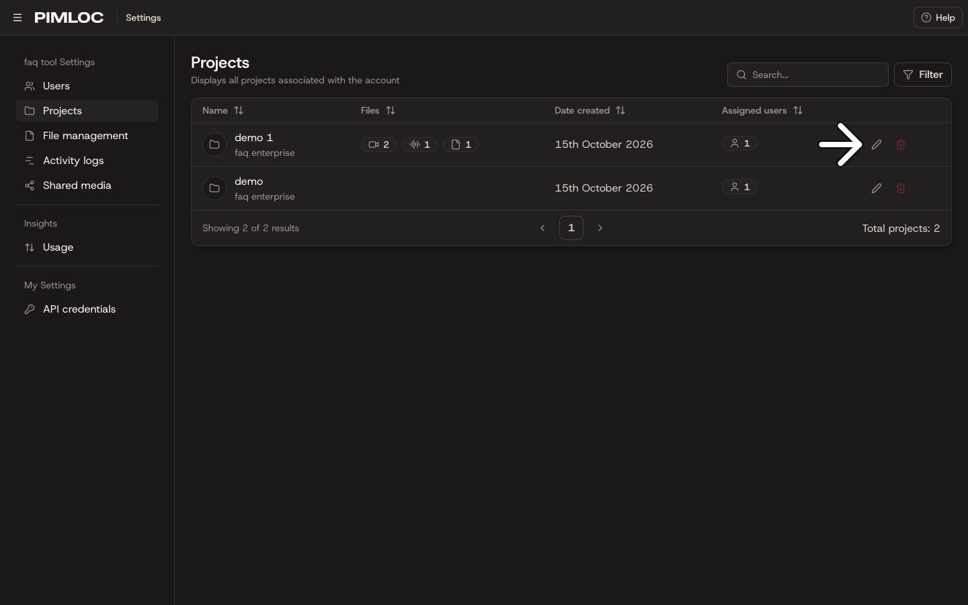
Task: Open Activity logs page
Action: (x=87, y=161)
